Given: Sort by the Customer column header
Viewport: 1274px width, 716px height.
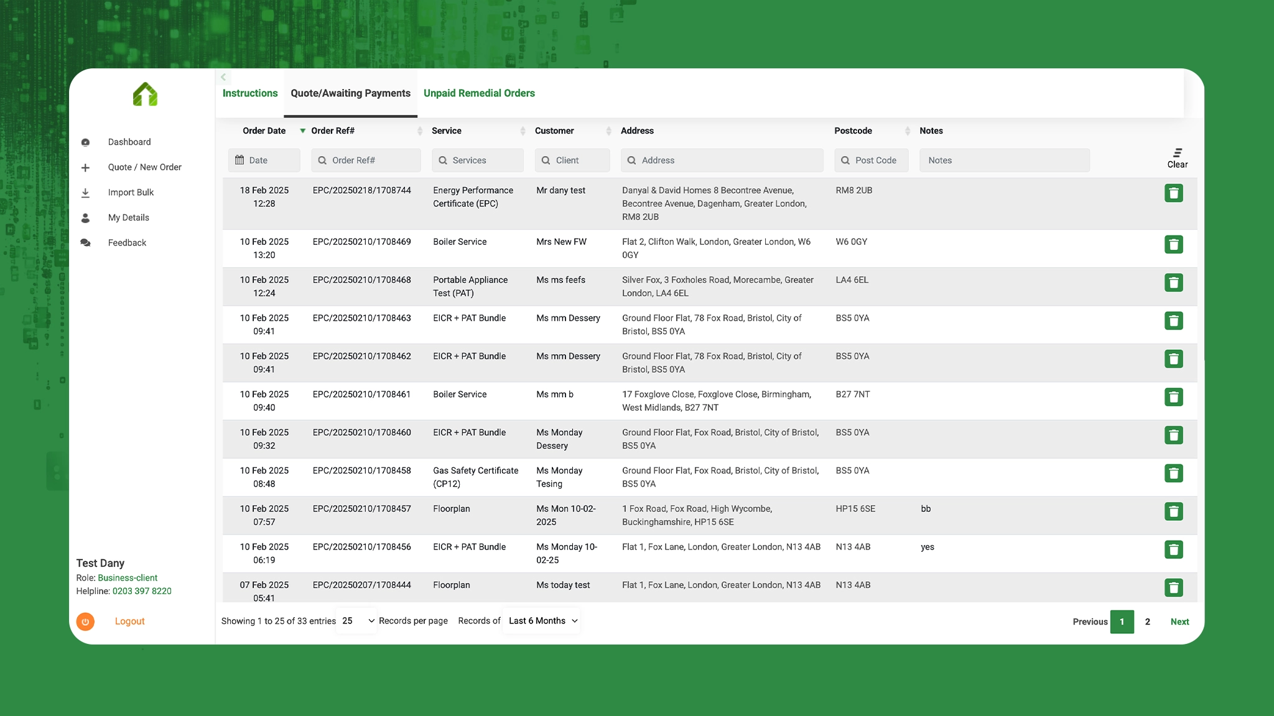Looking at the screenshot, I should [554, 131].
